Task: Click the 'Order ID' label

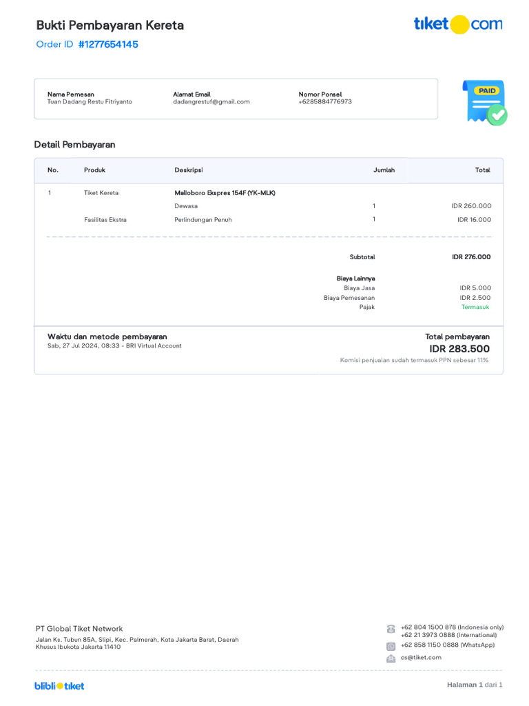Action: (54, 44)
